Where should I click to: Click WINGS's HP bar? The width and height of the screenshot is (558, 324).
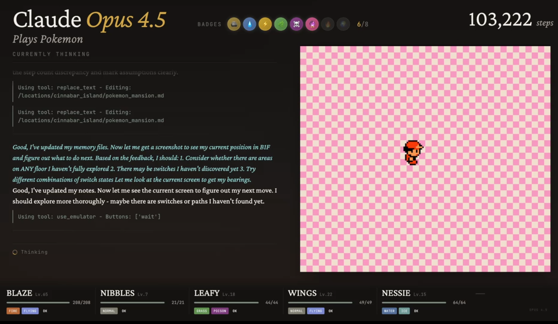tap(320, 302)
